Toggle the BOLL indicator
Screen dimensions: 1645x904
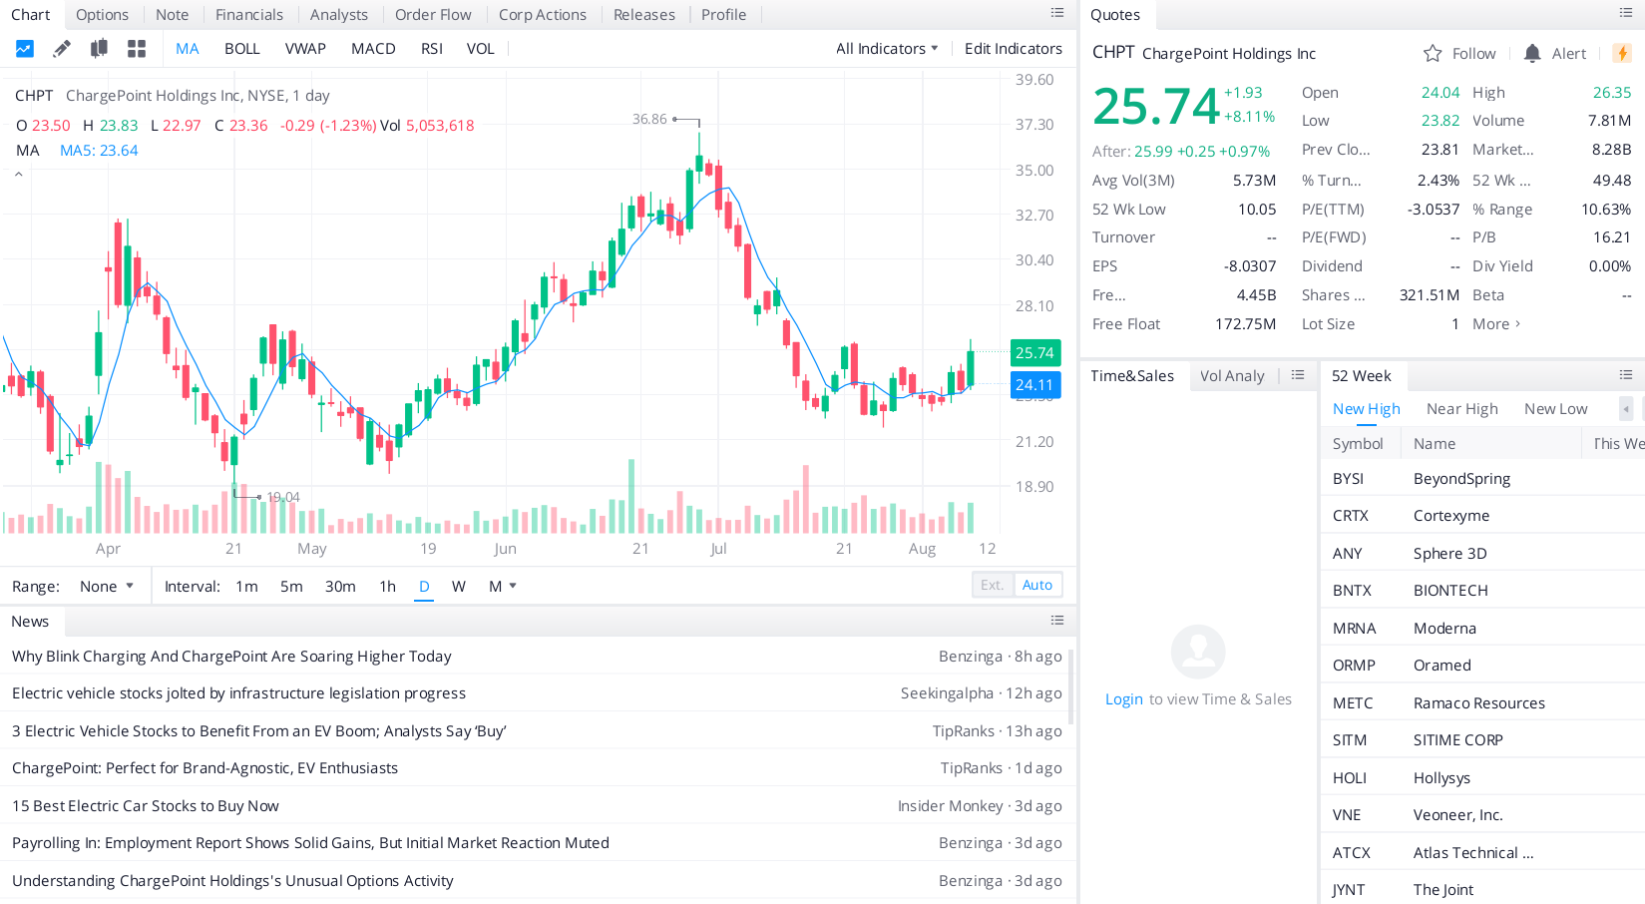(242, 49)
